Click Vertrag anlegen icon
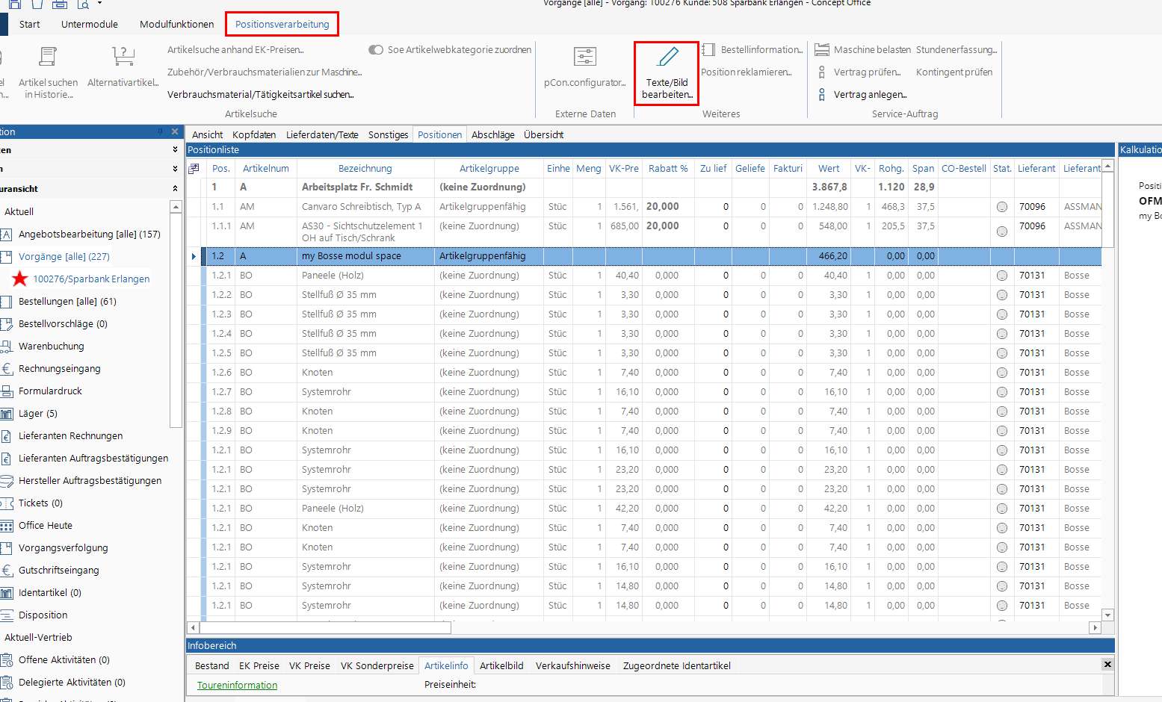 [822, 95]
